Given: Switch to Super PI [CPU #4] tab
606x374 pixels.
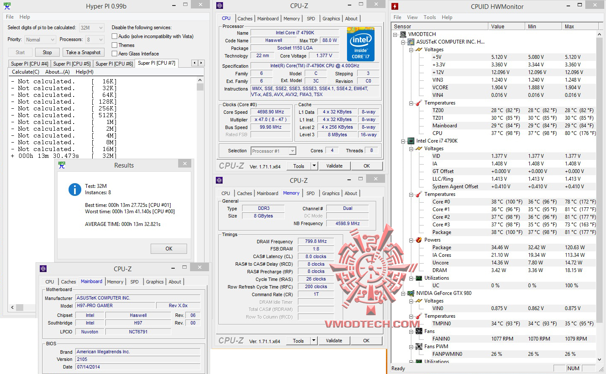Looking at the screenshot, I should click(x=30, y=64).
